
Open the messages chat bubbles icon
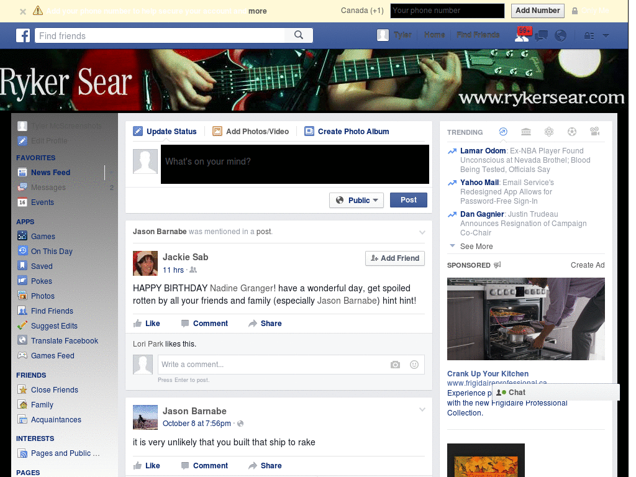pos(542,36)
